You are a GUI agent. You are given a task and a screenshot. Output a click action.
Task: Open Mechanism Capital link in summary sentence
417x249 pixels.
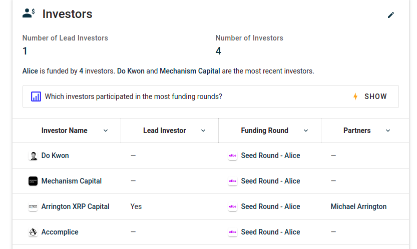coord(190,71)
